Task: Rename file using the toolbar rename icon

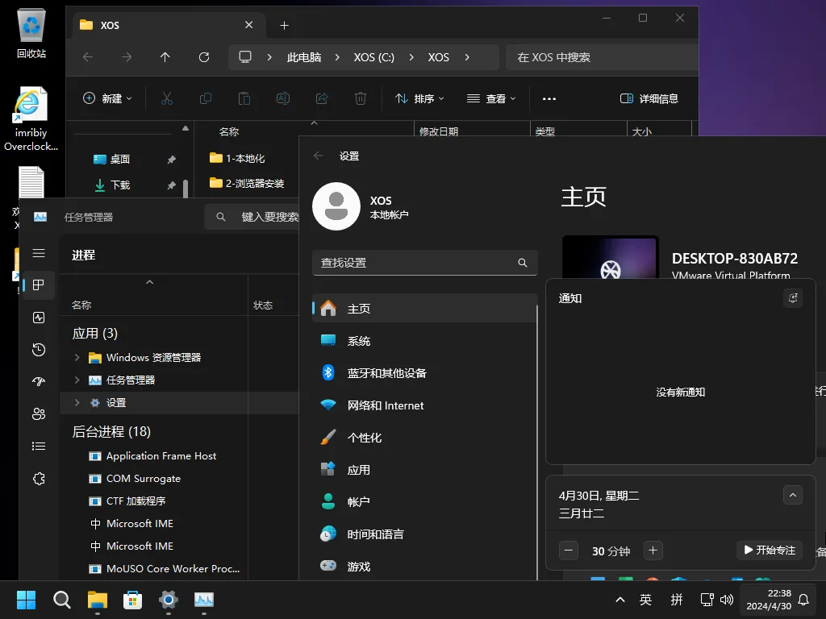Action: 283,98
